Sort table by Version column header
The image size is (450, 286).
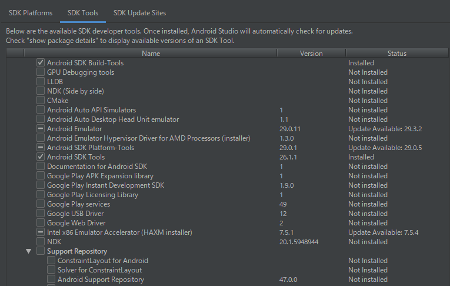(311, 54)
